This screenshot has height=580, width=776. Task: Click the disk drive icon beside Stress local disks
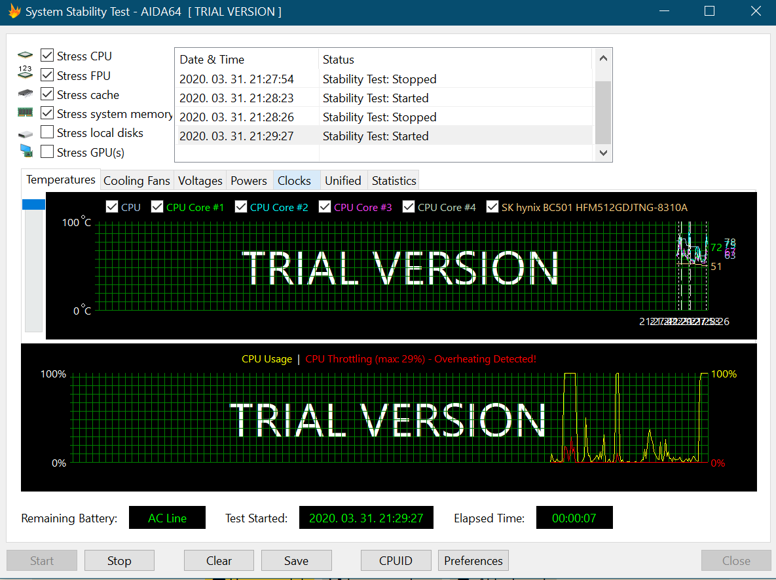click(26, 134)
